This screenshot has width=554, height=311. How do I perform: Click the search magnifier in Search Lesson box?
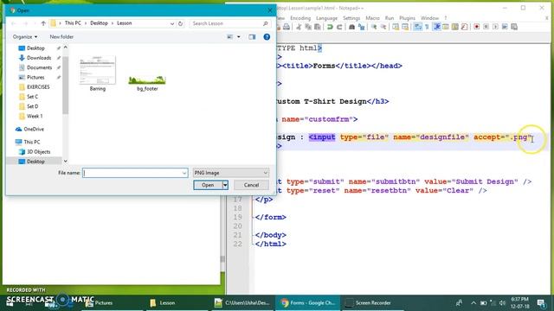coord(266,23)
